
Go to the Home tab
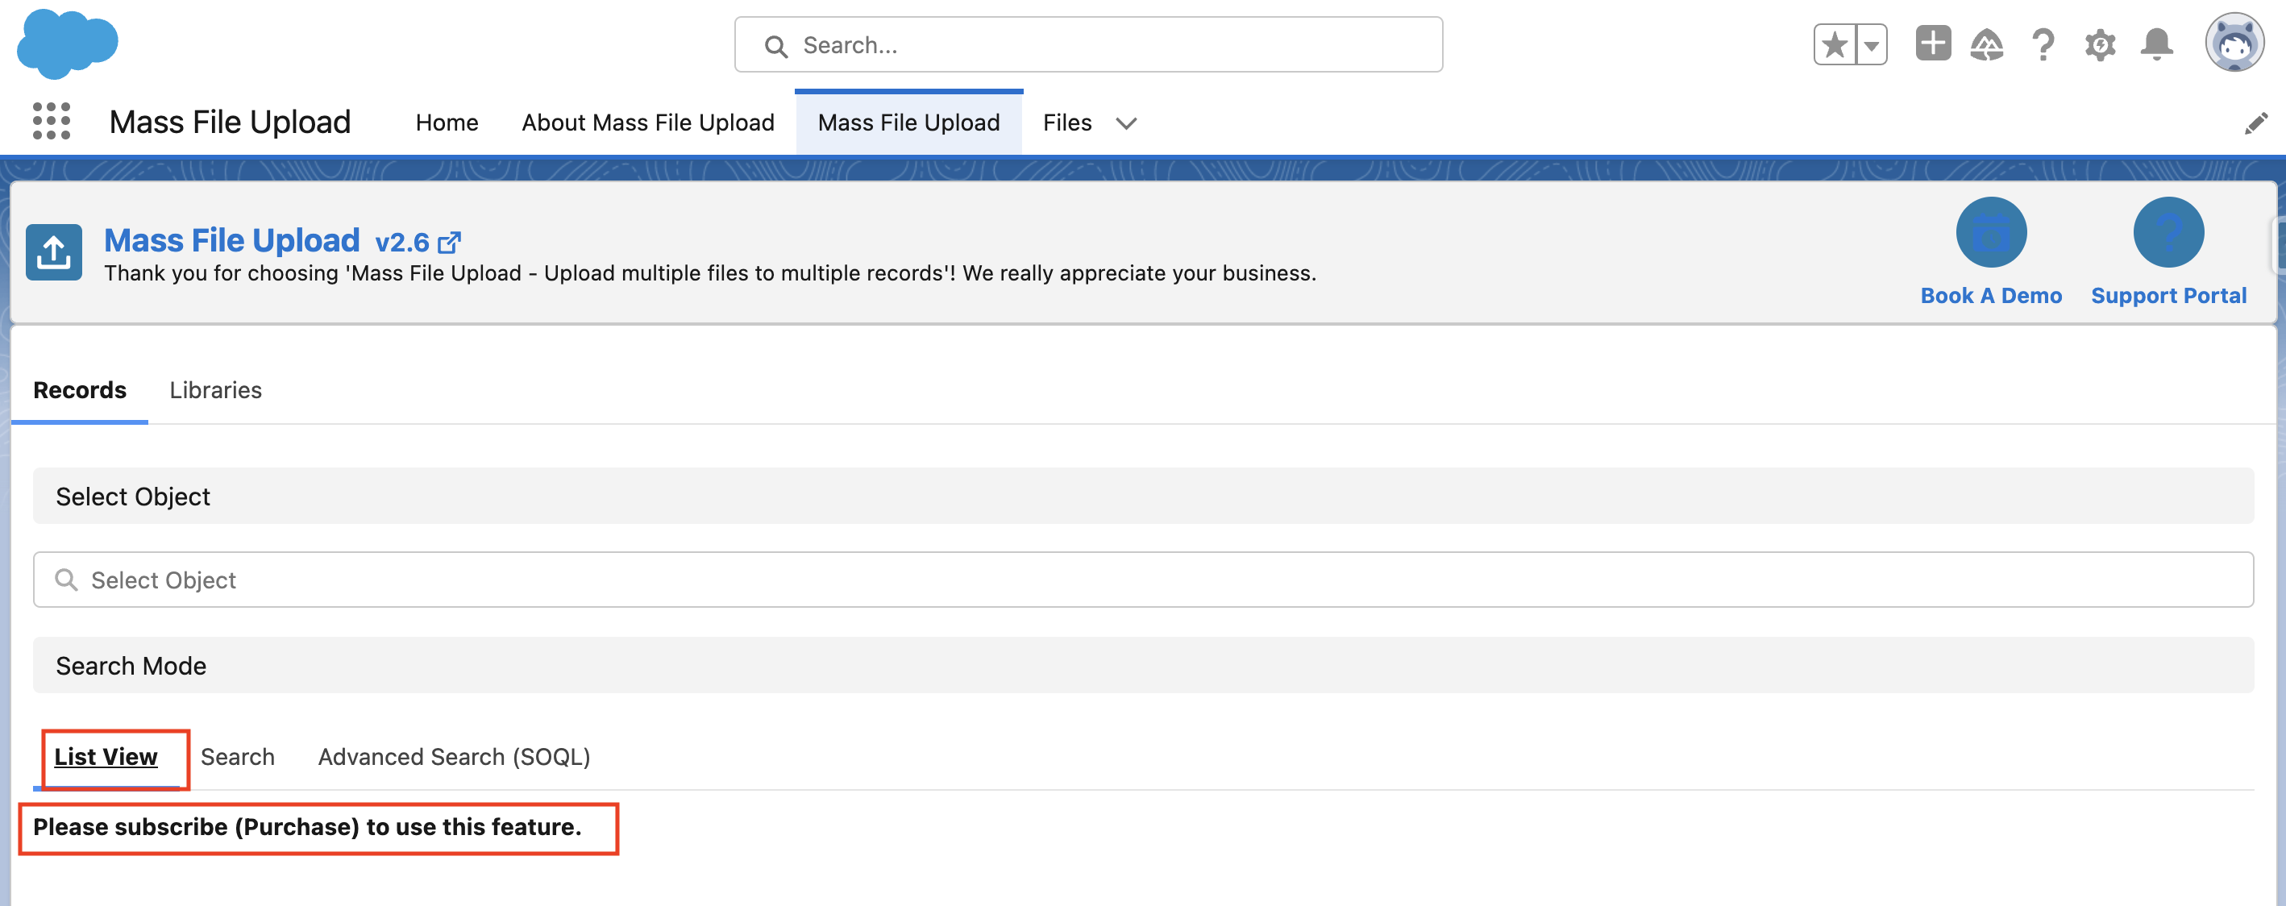447,123
